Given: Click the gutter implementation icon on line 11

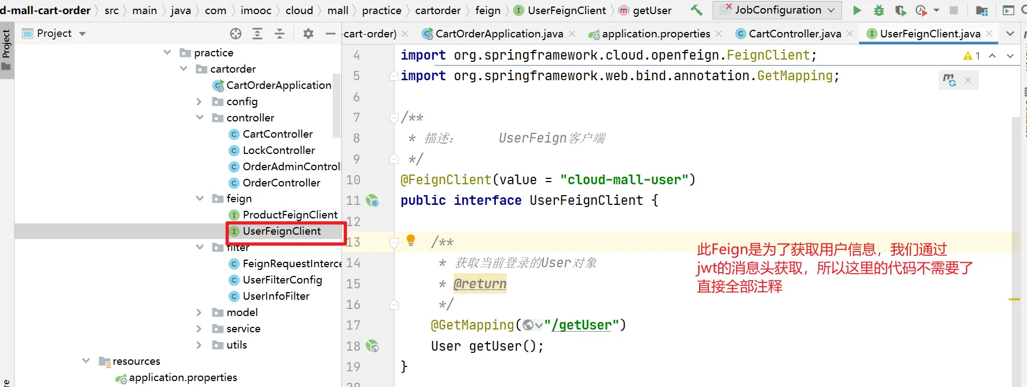Looking at the screenshot, I should 372,201.
